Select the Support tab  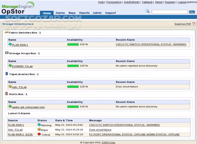(110, 13)
